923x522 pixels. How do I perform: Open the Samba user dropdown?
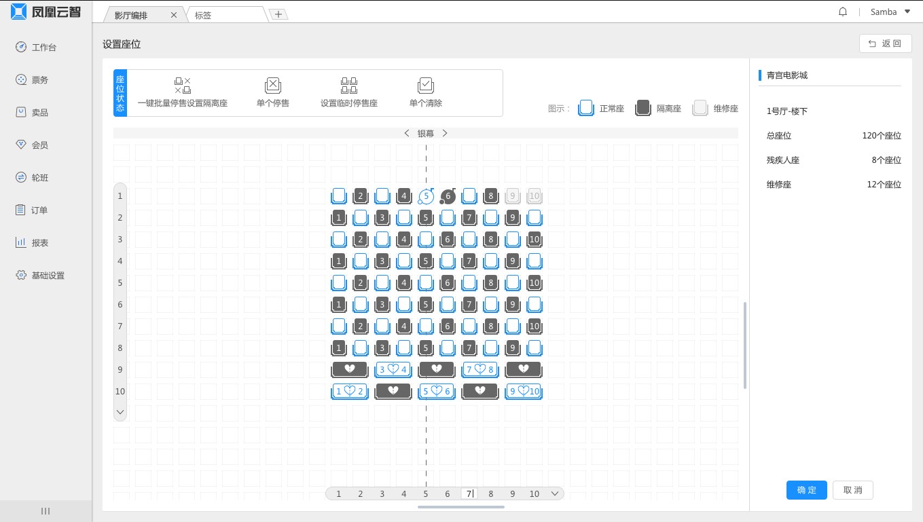[x=890, y=12]
